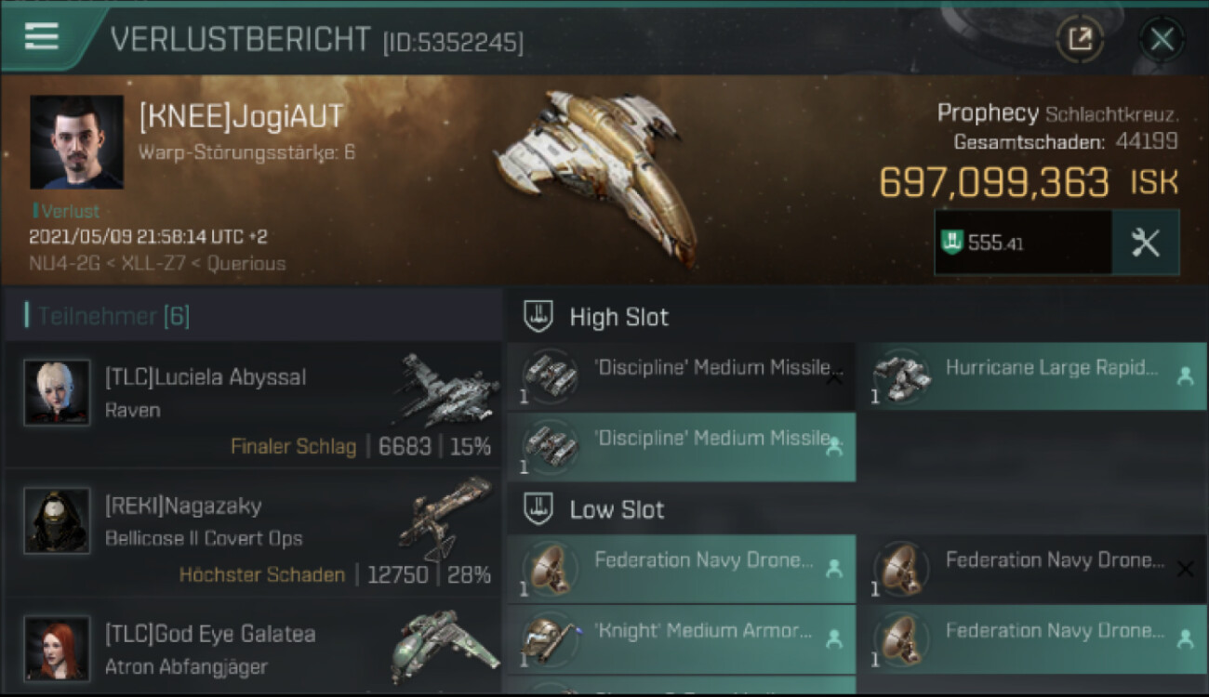
Task: Select God Eye Galatea's portrait
Action: pos(57,648)
